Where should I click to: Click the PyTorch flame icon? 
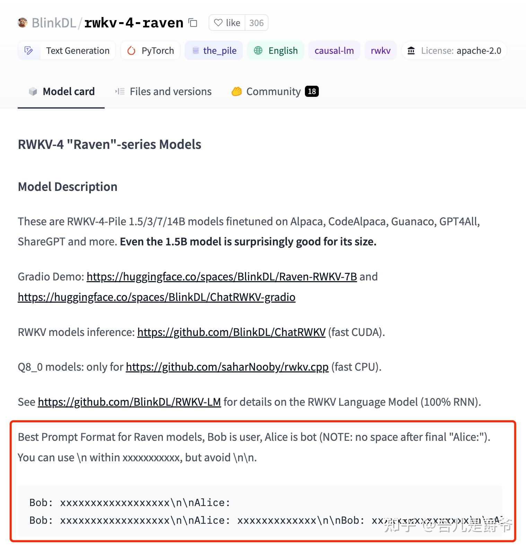point(131,51)
